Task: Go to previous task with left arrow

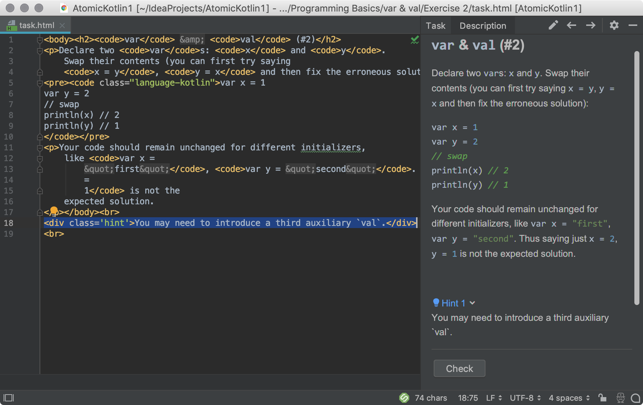Action: point(571,25)
